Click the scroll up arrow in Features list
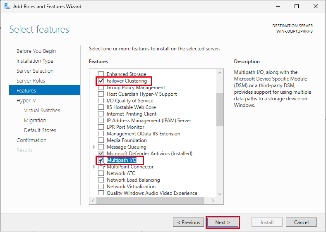The width and height of the screenshot is (326, 232). click(220, 73)
